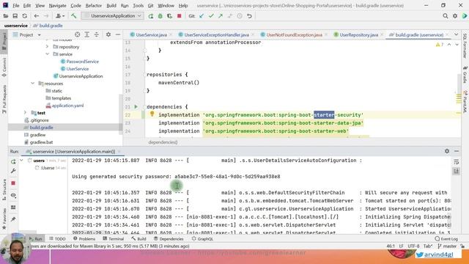469x264 pixels.
Task: Open the File menu
Action: pyautogui.click(x=16, y=5)
